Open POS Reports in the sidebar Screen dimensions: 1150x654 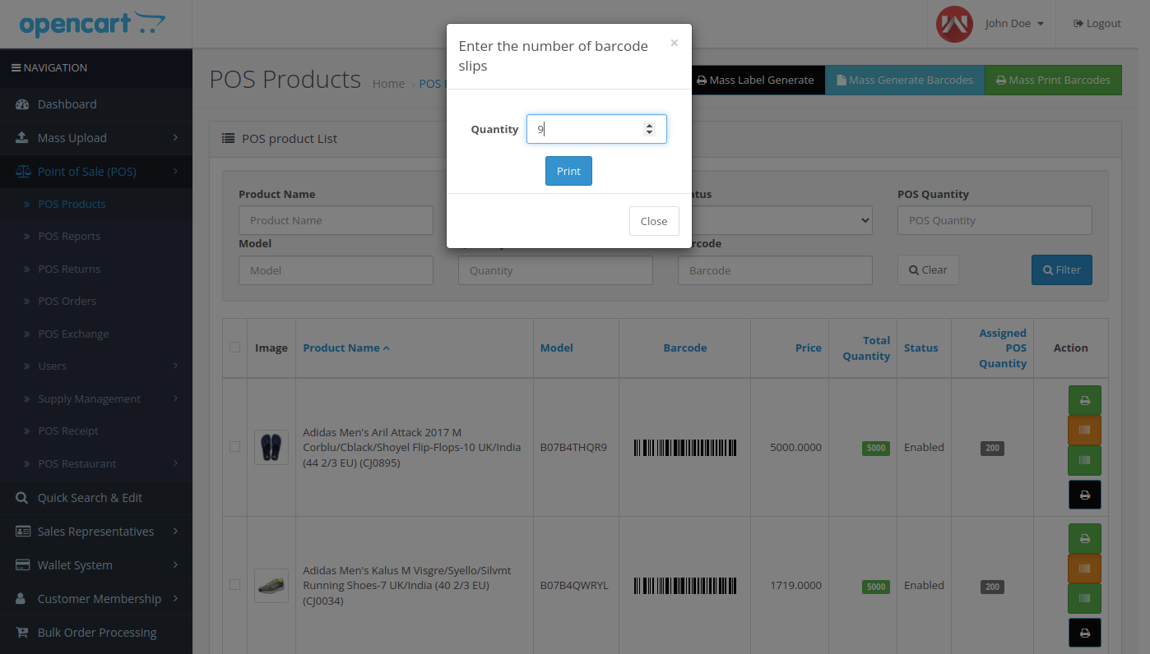[x=69, y=237]
